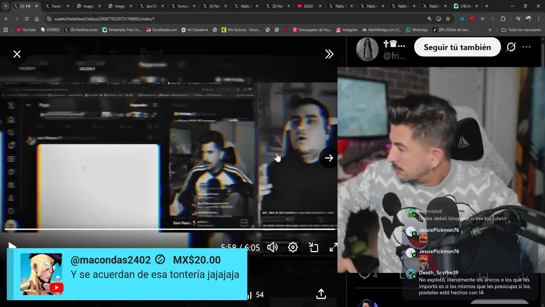Expand hidden bookmarks with the chevron
The width and height of the screenshot is (545, 307).
[490, 30]
